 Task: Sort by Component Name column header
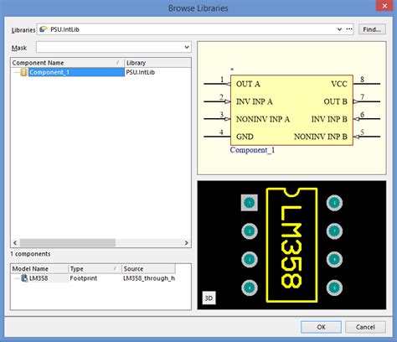67,63
